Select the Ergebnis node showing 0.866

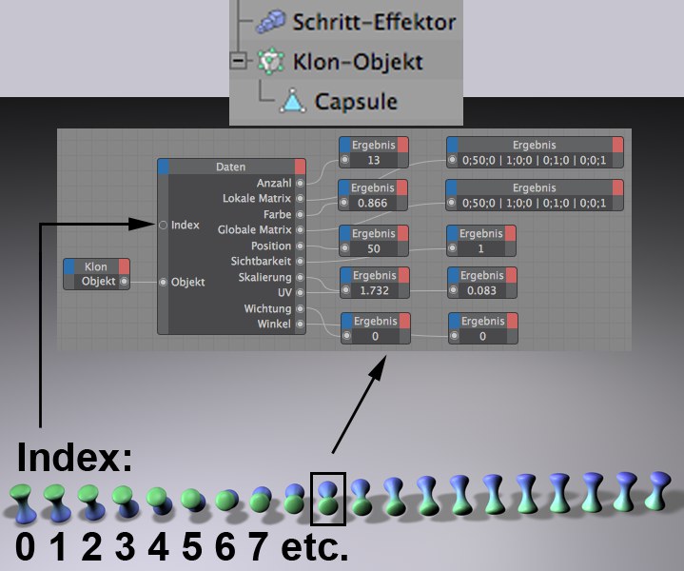(x=373, y=195)
